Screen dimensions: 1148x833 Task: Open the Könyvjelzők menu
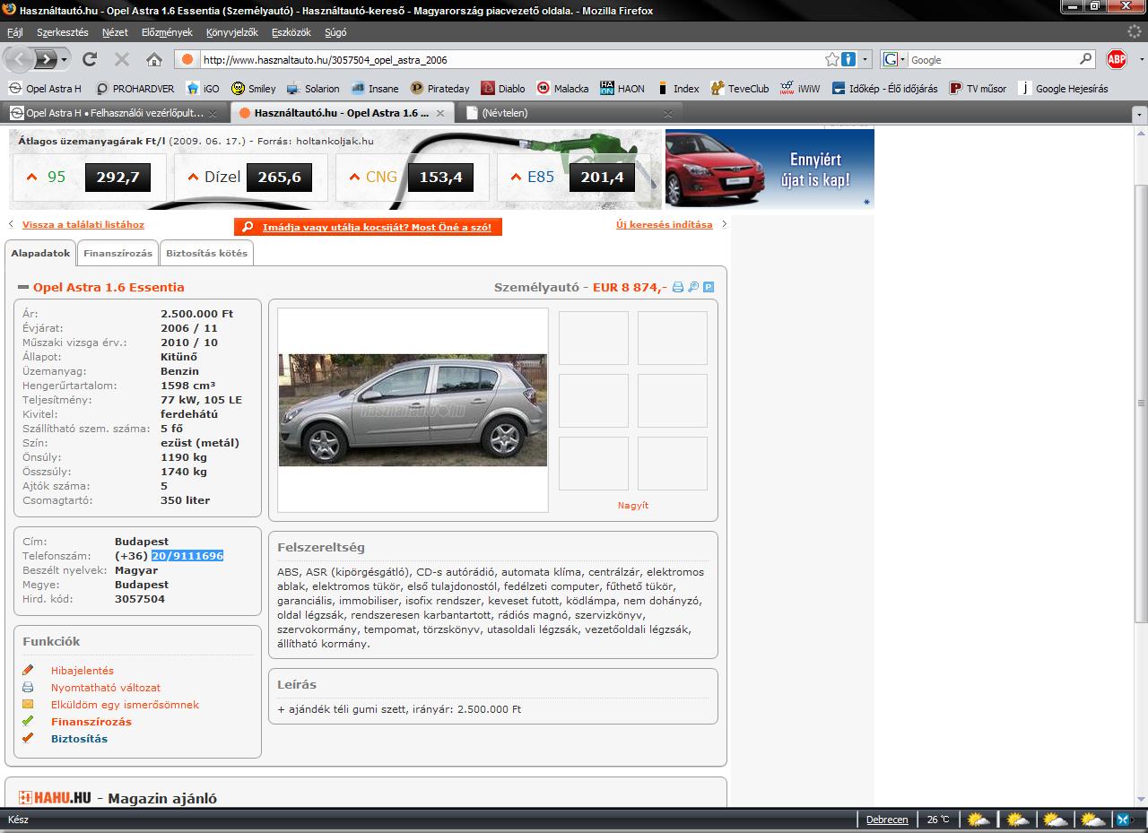click(x=231, y=32)
